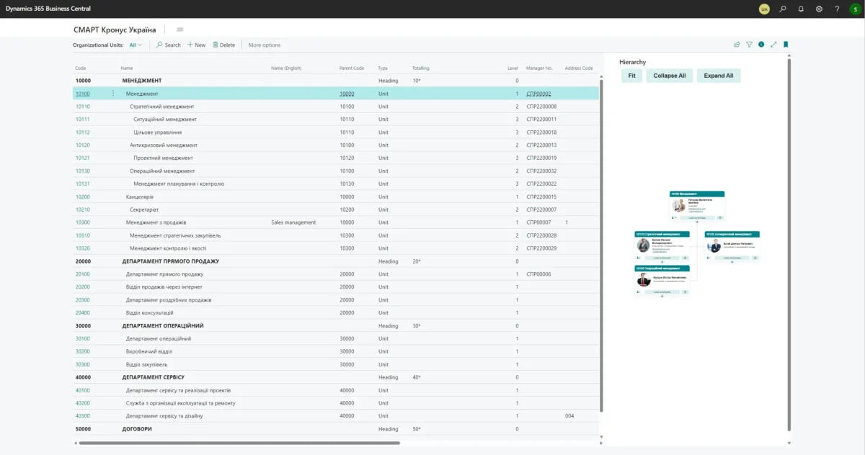This screenshot has height=455, width=865.
Task: Click the Help question mark icon
Action: coord(837,9)
